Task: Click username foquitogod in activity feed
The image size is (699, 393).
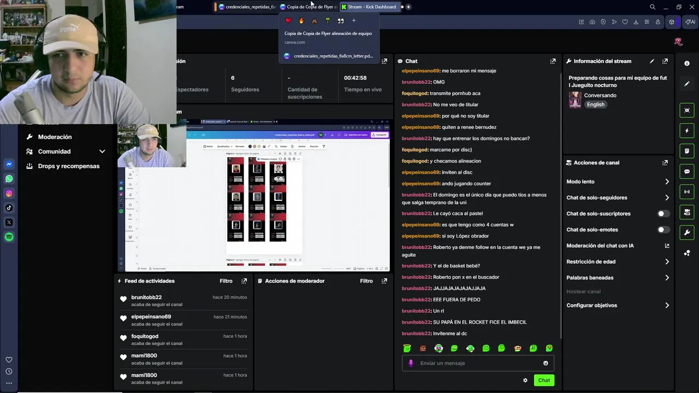Action: tap(145, 336)
